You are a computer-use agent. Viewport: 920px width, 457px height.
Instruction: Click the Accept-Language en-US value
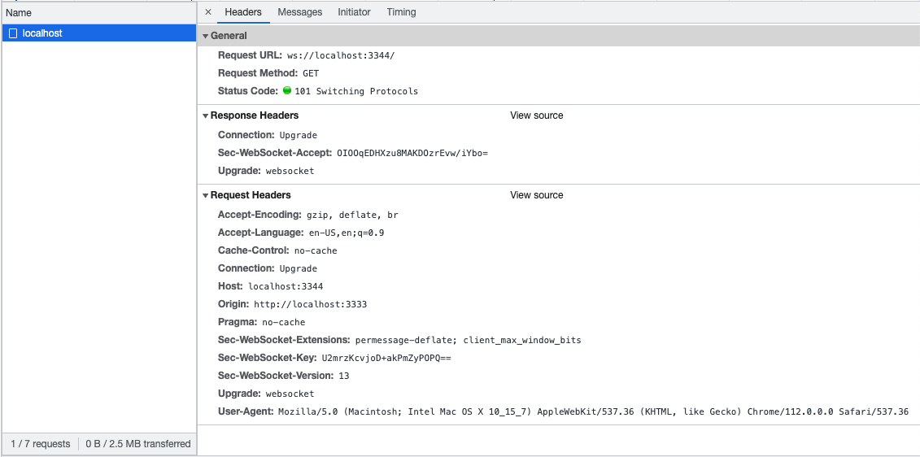347,233
